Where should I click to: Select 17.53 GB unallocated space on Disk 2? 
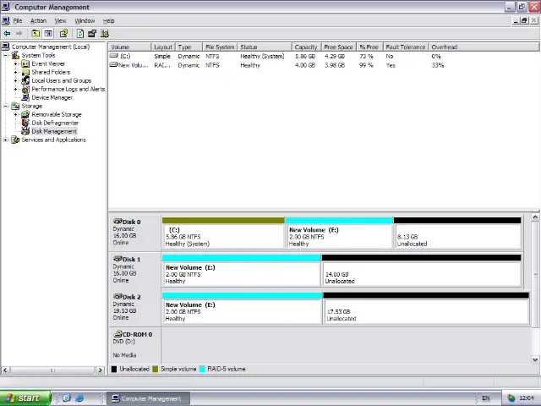click(426, 308)
